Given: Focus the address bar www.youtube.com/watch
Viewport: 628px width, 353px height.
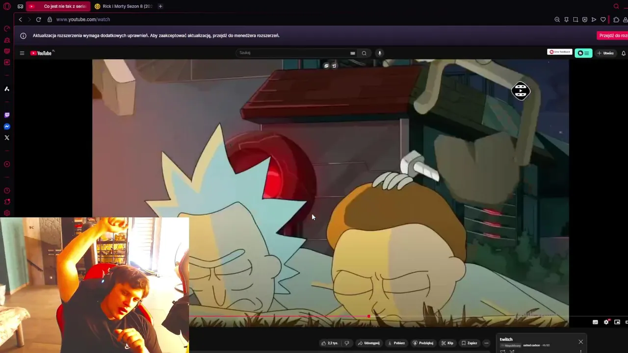Looking at the screenshot, I should [x=83, y=20].
